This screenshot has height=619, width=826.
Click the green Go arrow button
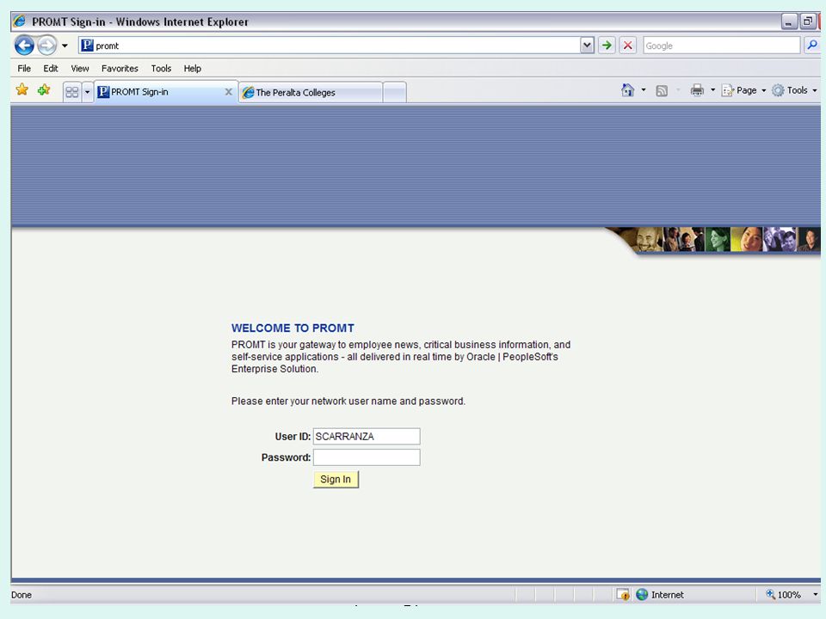tap(607, 46)
